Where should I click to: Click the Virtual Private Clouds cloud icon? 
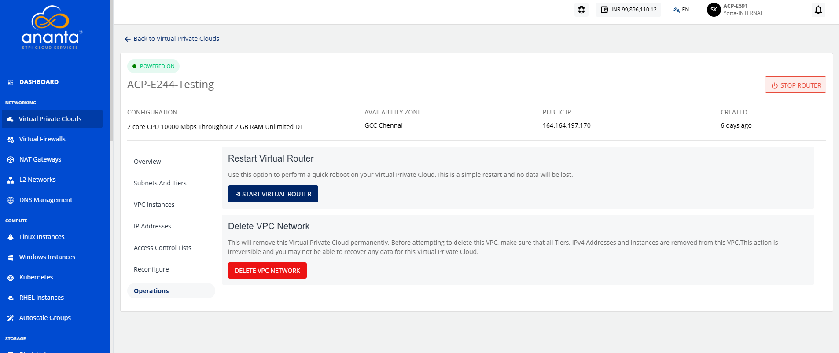tap(11, 119)
